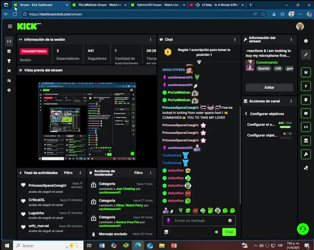Click the connected dots icon in right toolbar

click(306, 168)
